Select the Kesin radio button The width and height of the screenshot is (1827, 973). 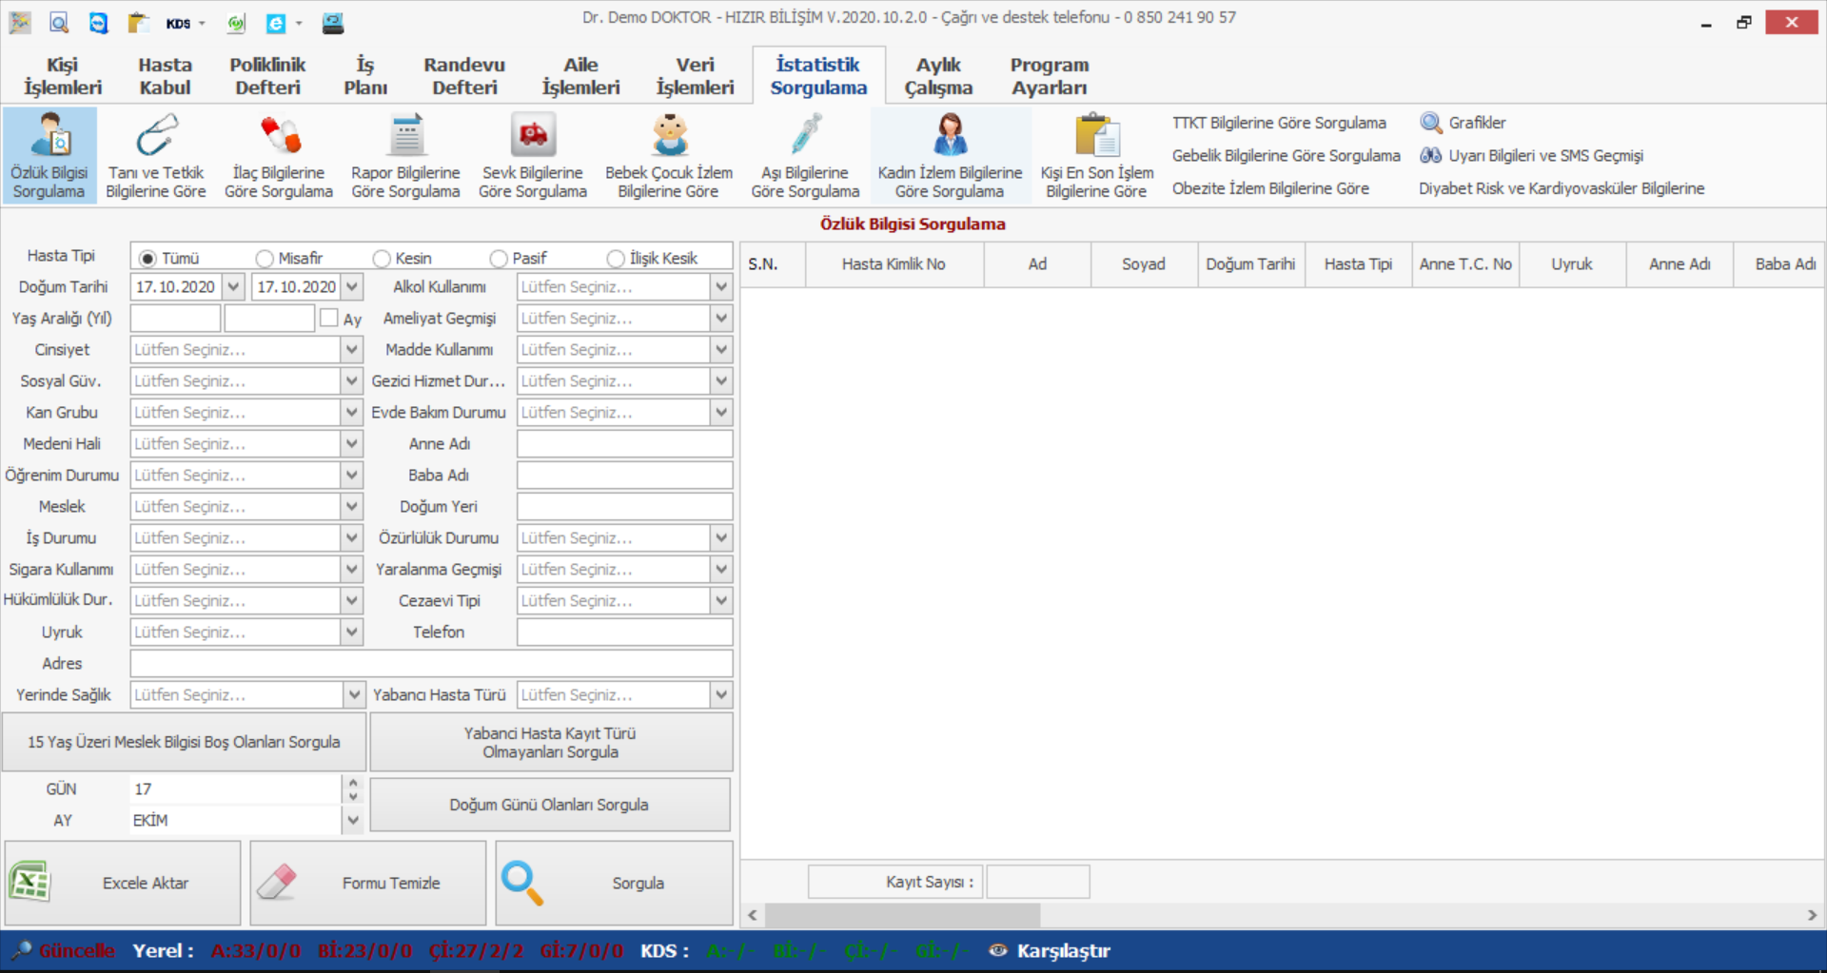(x=383, y=259)
